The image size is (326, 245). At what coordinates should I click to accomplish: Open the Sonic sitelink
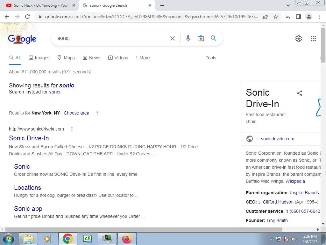[x=22, y=167]
